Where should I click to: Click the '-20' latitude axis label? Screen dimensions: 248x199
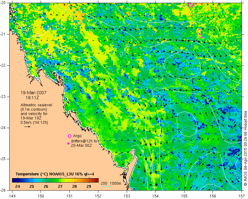coord(3,3)
